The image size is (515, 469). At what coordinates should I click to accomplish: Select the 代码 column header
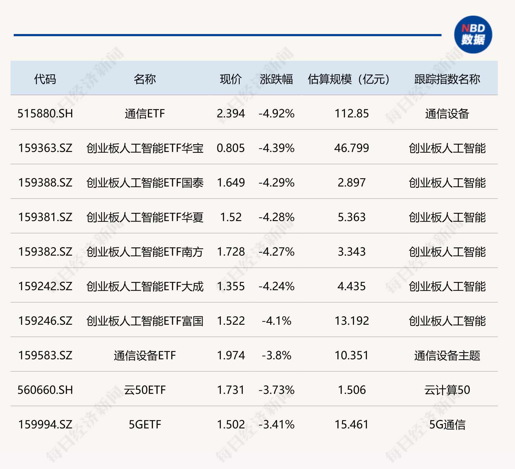click(x=45, y=79)
